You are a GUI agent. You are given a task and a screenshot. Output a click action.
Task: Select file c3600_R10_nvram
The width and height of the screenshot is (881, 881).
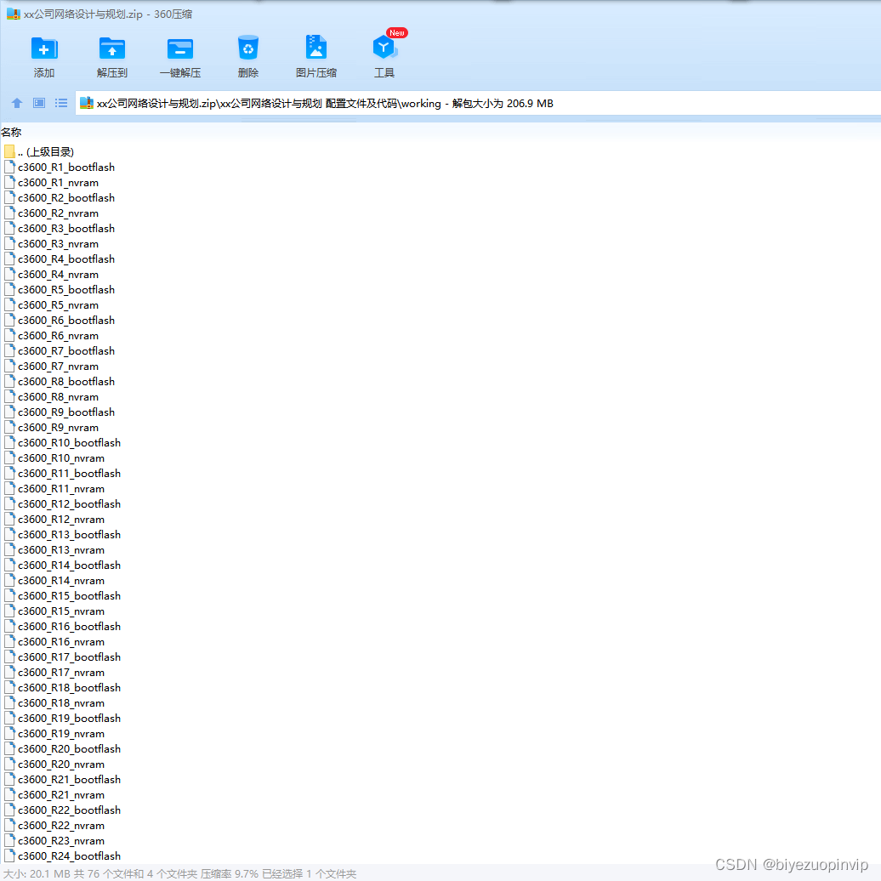[54, 458]
